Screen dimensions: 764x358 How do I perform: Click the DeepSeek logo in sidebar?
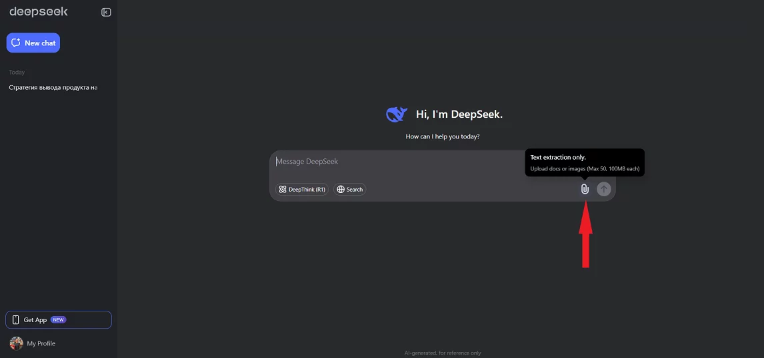click(39, 12)
